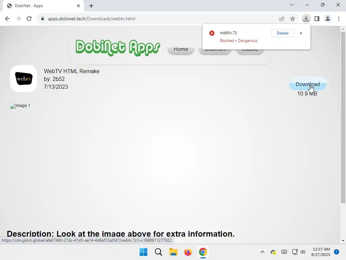The width and height of the screenshot is (346, 260).
Task: Open File Explorer from the taskbar
Action: click(x=173, y=252)
